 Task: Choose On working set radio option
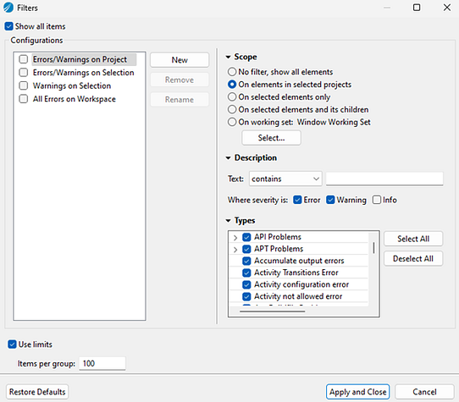coord(232,122)
